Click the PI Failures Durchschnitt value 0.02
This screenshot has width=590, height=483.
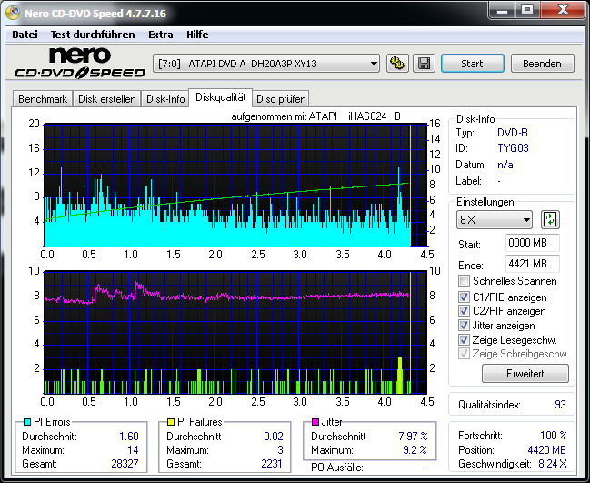(x=273, y=437)
